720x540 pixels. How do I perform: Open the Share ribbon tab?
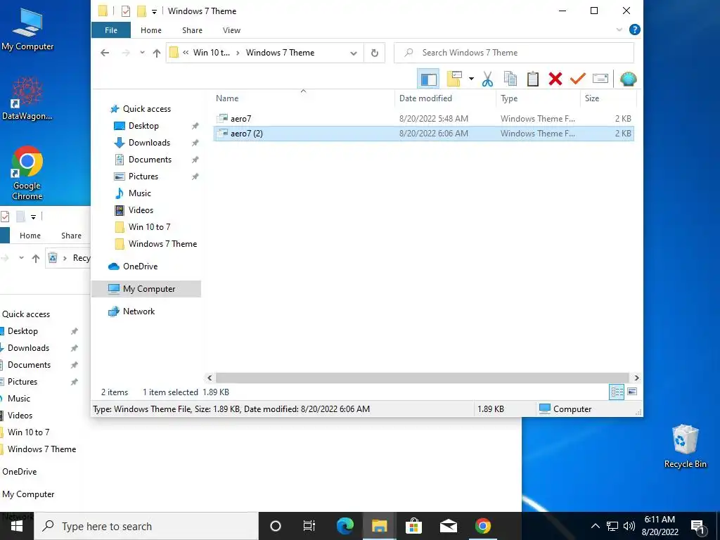[x=192, y=30]
